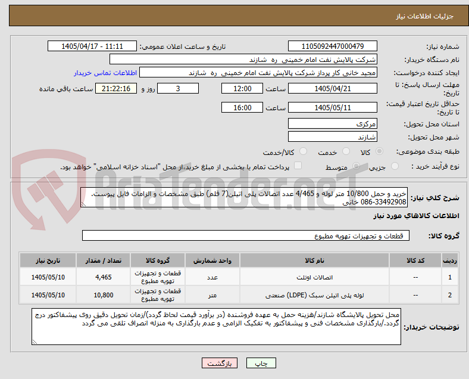Click delivery city field شازند

coord(332,137)
